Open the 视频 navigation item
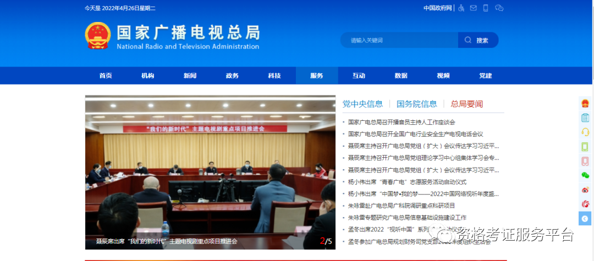The height and width of the screenshot is (261, 594). tap(443, 76)
